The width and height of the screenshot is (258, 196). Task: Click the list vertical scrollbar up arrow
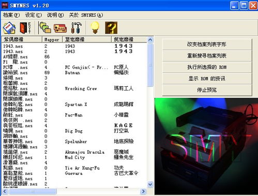coord(150,40)
